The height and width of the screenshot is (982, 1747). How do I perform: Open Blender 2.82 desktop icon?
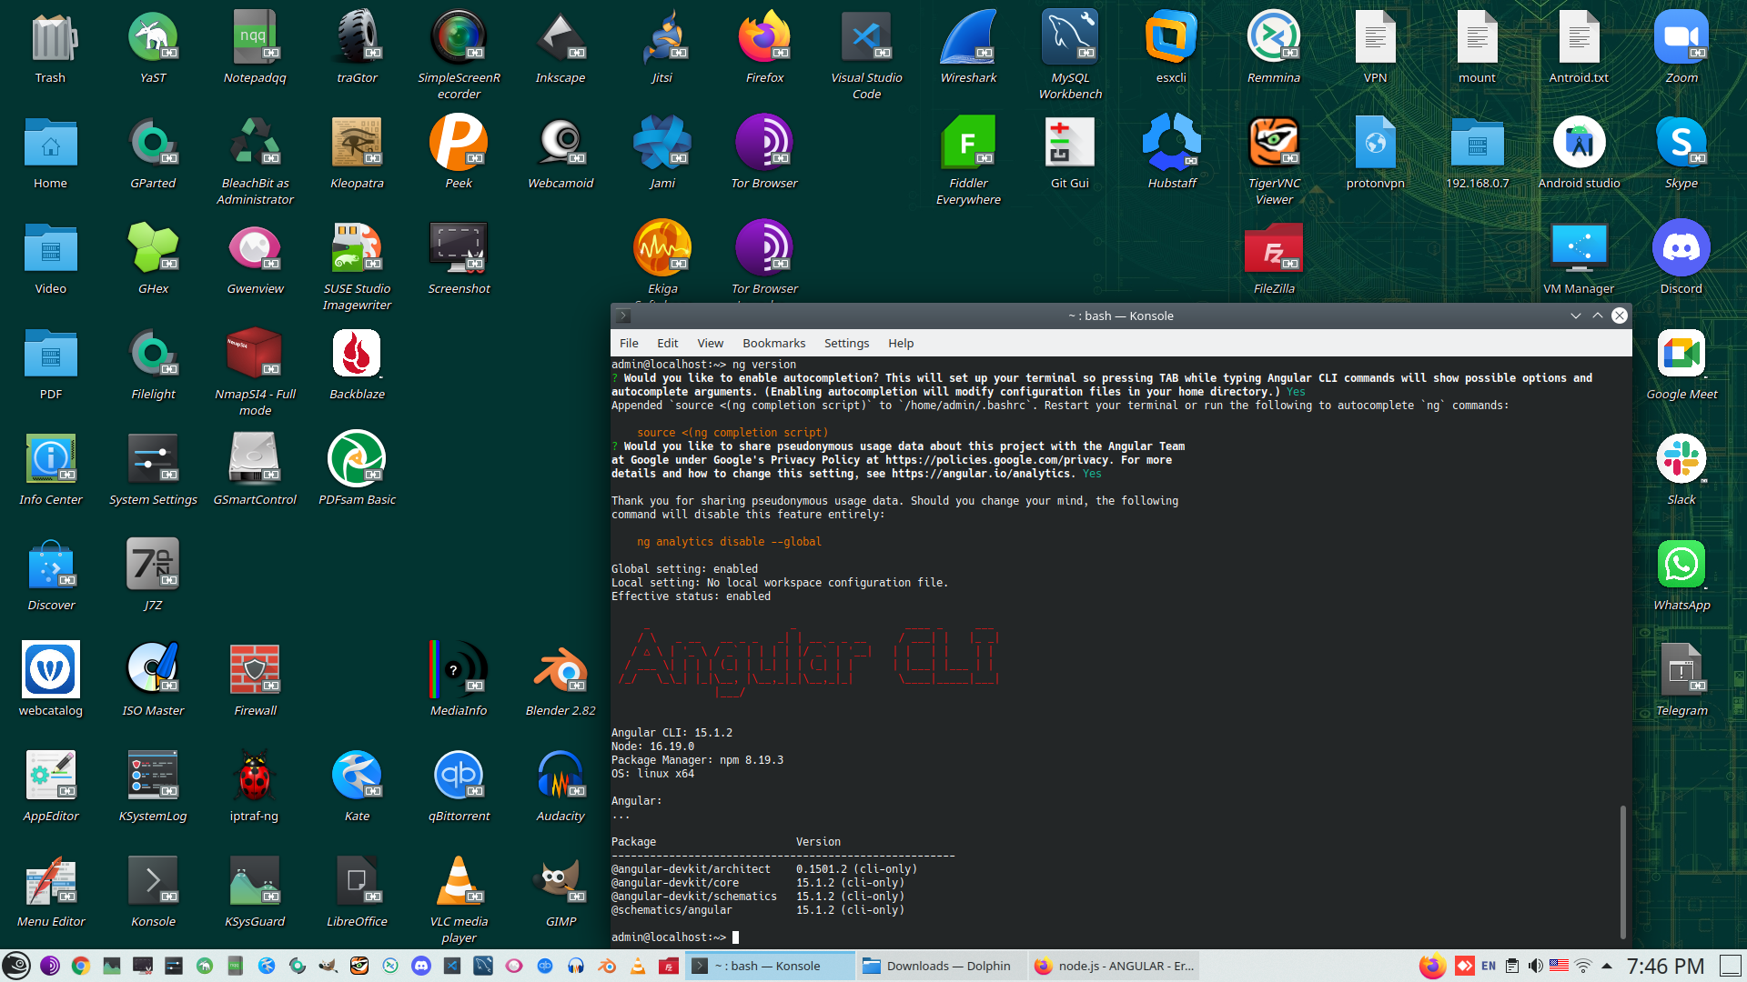click(560, 671)
